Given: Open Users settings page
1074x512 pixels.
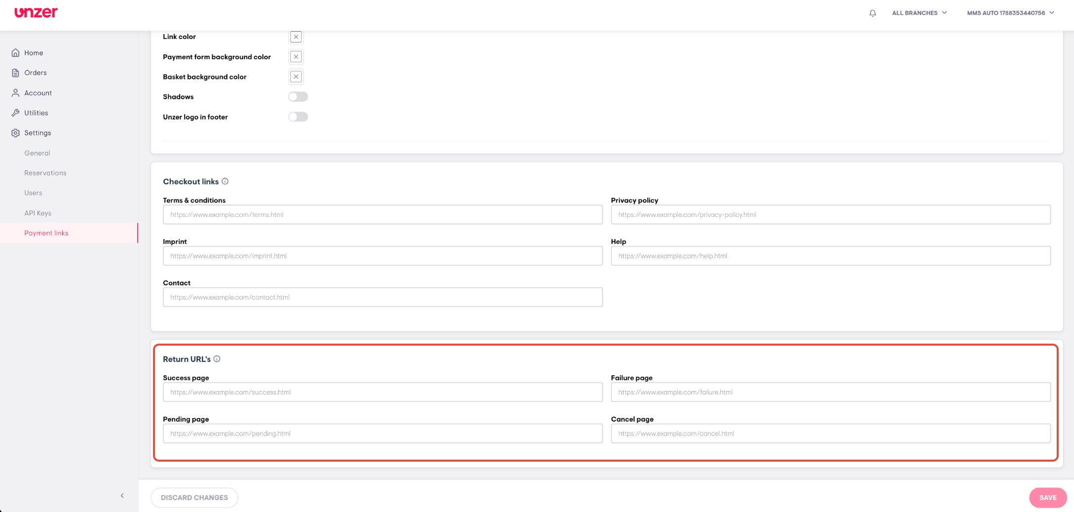Looking at the screenshot, I should [x=34, y=193].
